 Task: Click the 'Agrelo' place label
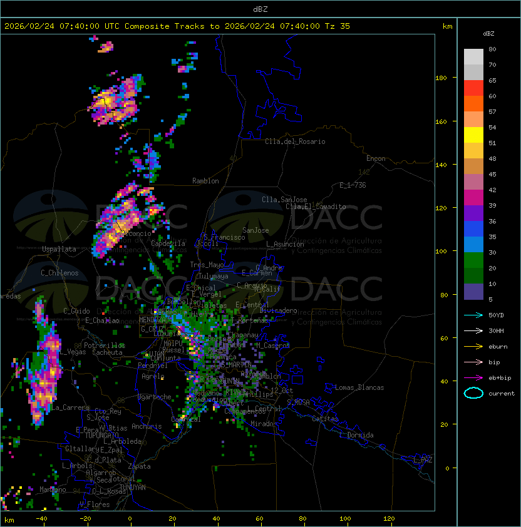[x=153, y=376]
